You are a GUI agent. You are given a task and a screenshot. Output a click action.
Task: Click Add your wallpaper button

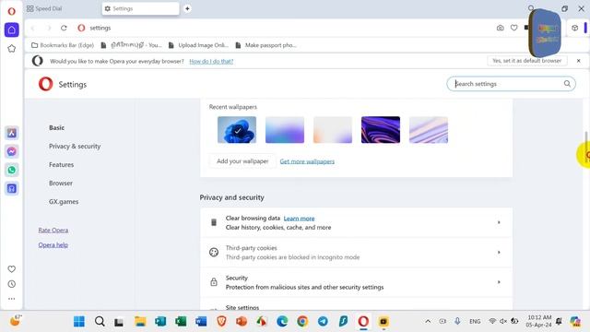(x=242, y=161)
